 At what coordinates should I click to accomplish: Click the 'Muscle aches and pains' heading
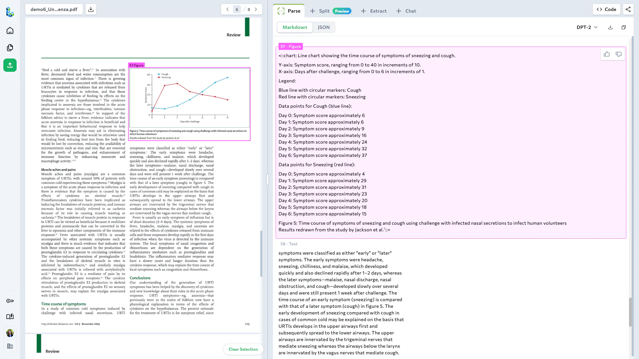pyautogui.click(x=59, y=170)
